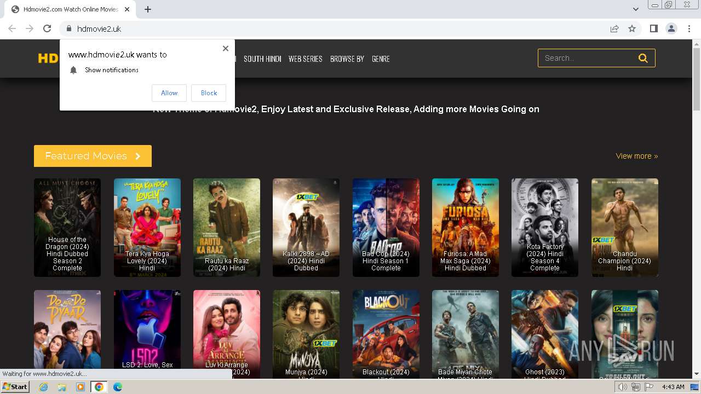Bookmark this page with the star icon

632,28
